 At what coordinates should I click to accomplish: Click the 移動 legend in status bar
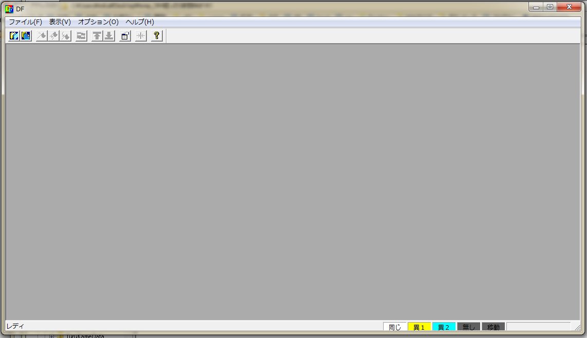click(493, 326)
